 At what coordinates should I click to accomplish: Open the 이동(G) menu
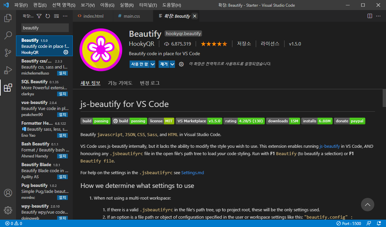pos(107,5)
